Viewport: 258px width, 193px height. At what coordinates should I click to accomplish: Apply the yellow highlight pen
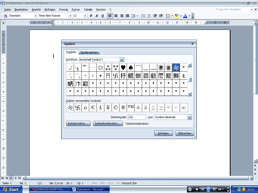pyautogui.click(x=176, y=16)
